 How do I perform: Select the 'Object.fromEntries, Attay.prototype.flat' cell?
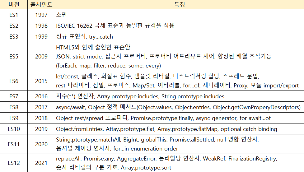179,129
